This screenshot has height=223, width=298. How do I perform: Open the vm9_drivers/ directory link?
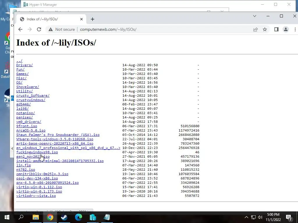pos(29,122)
